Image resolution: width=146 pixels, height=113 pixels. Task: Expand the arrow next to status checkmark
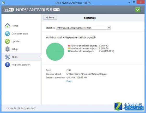pos(142,10)
